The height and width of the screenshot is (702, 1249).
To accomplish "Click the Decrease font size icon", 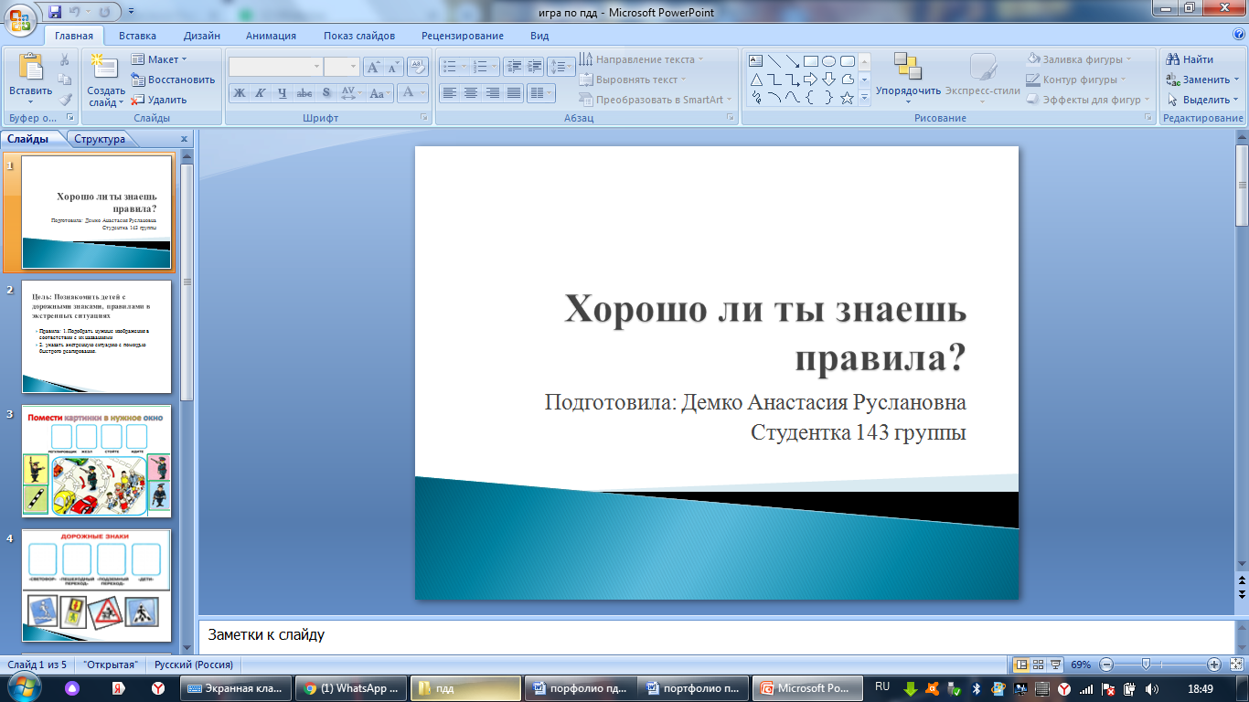I will pos(393,67).
